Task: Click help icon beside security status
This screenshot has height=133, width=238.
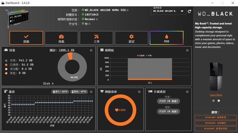Action: click(x=89, y=24)
